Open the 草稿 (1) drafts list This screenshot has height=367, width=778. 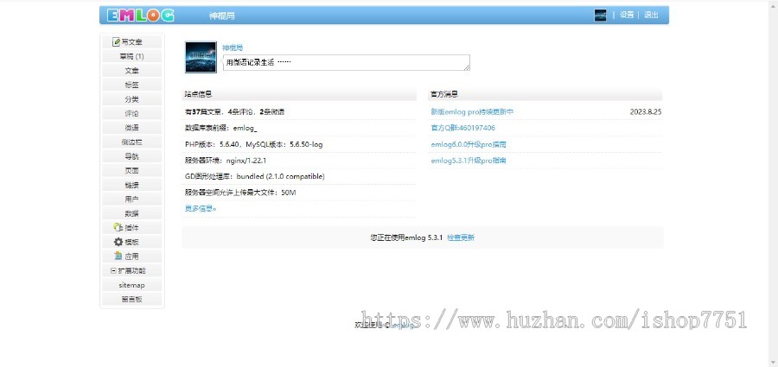(x=132, y=56)
